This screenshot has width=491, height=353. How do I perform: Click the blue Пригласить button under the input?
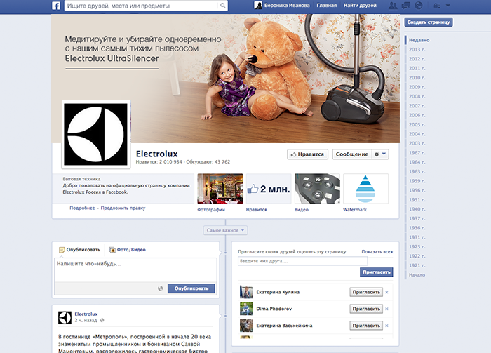tap(377, 272)
